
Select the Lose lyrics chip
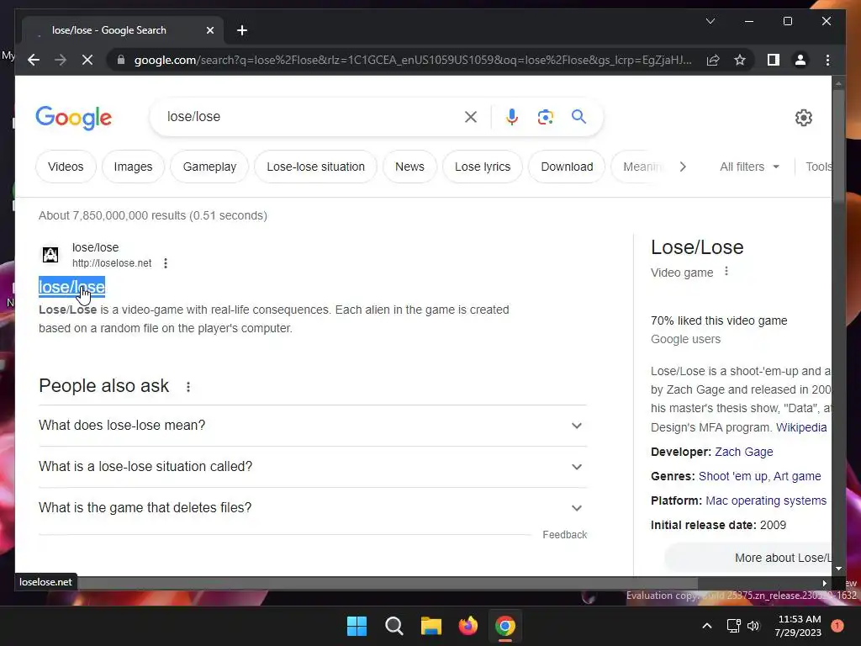point(482,167)
